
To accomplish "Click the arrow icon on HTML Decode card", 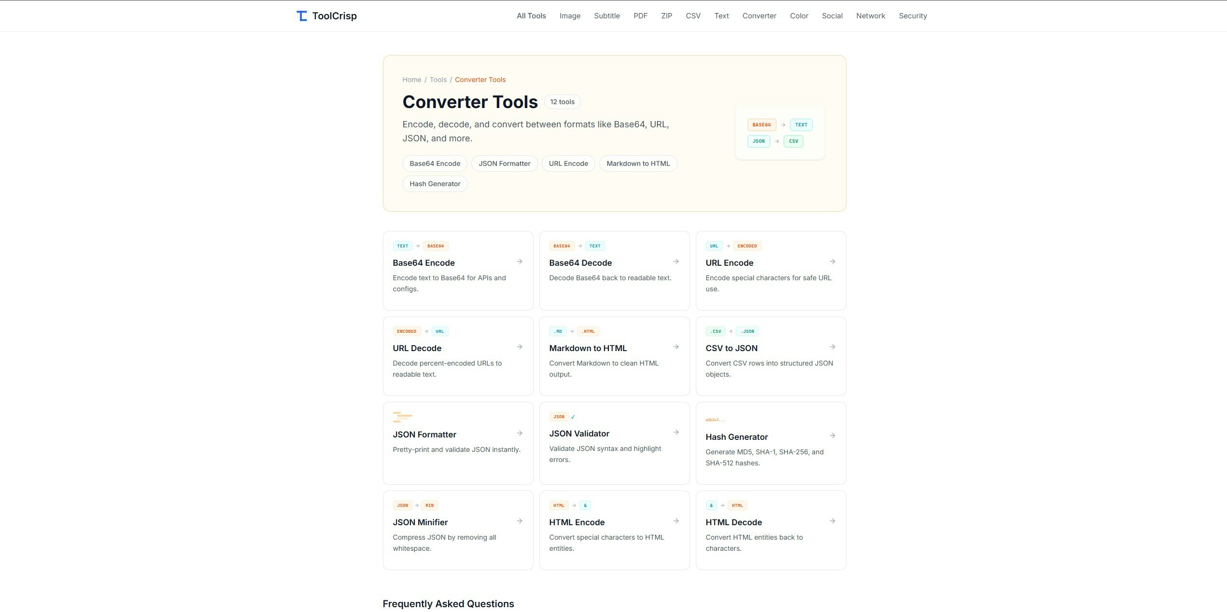I will (x=832, y=521).
